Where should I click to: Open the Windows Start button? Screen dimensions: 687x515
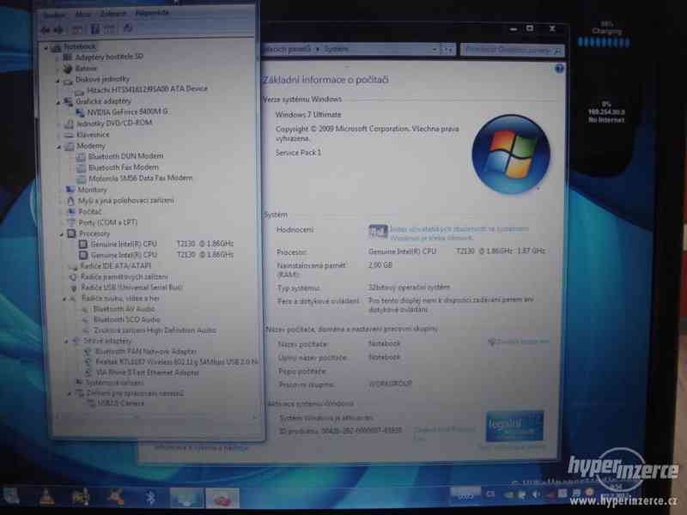click(11, 497)
